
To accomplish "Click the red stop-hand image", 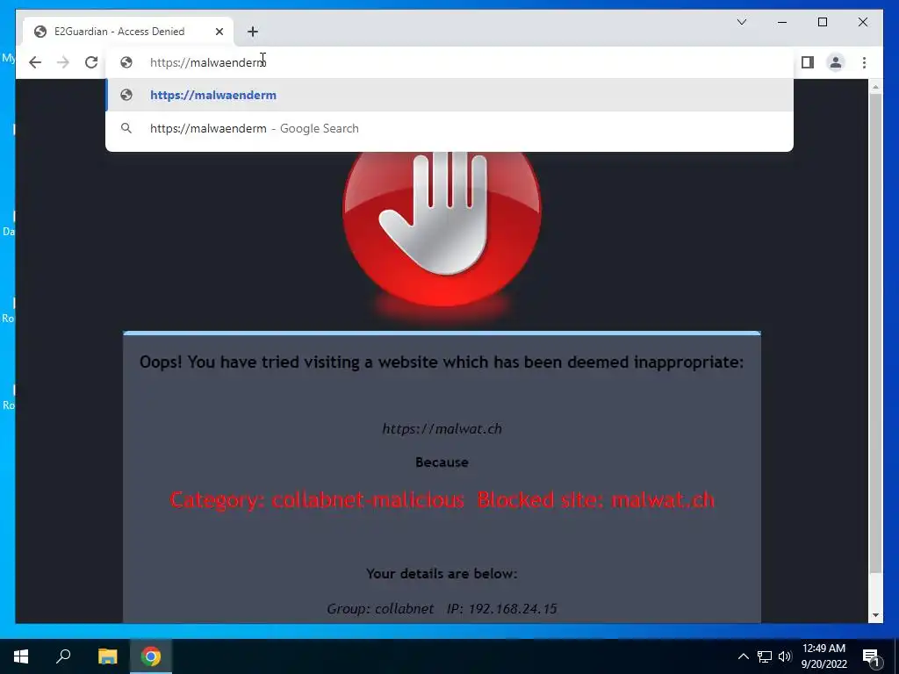I will pos(442,228).
